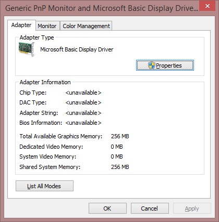Screen dimensions: 219x222
Task: Click the "System Video Memory:" label
Action: [48, 156]
